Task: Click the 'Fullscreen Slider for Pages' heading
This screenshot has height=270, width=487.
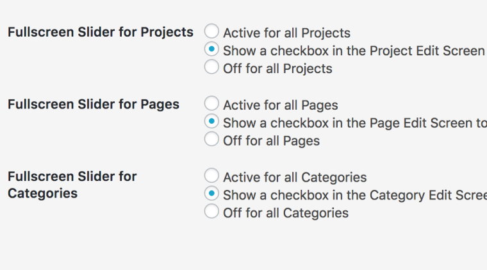Action: coord(94,105)
